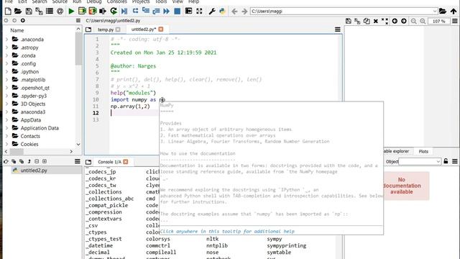Expand the .spyder-py3 folder

(x=6, y=96)
